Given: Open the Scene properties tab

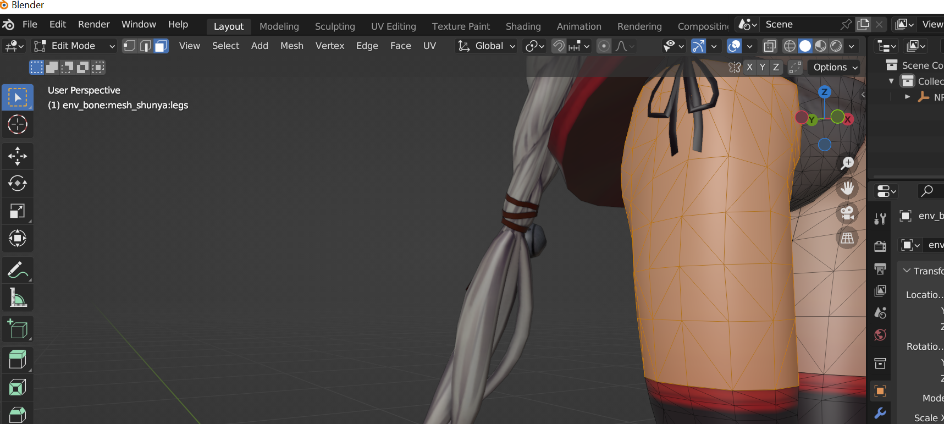Looking at the screenshot, I should pos(880,313).
